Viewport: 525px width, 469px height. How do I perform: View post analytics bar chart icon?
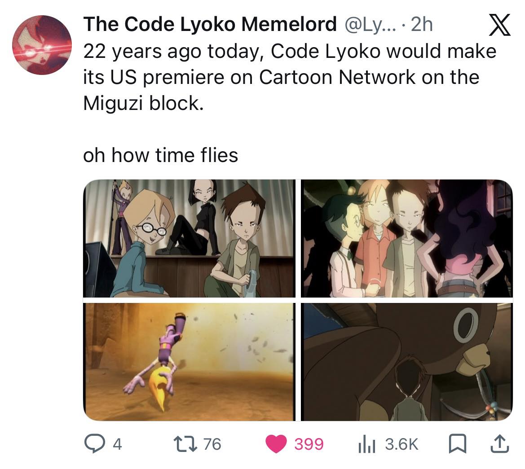pos(367,445)
